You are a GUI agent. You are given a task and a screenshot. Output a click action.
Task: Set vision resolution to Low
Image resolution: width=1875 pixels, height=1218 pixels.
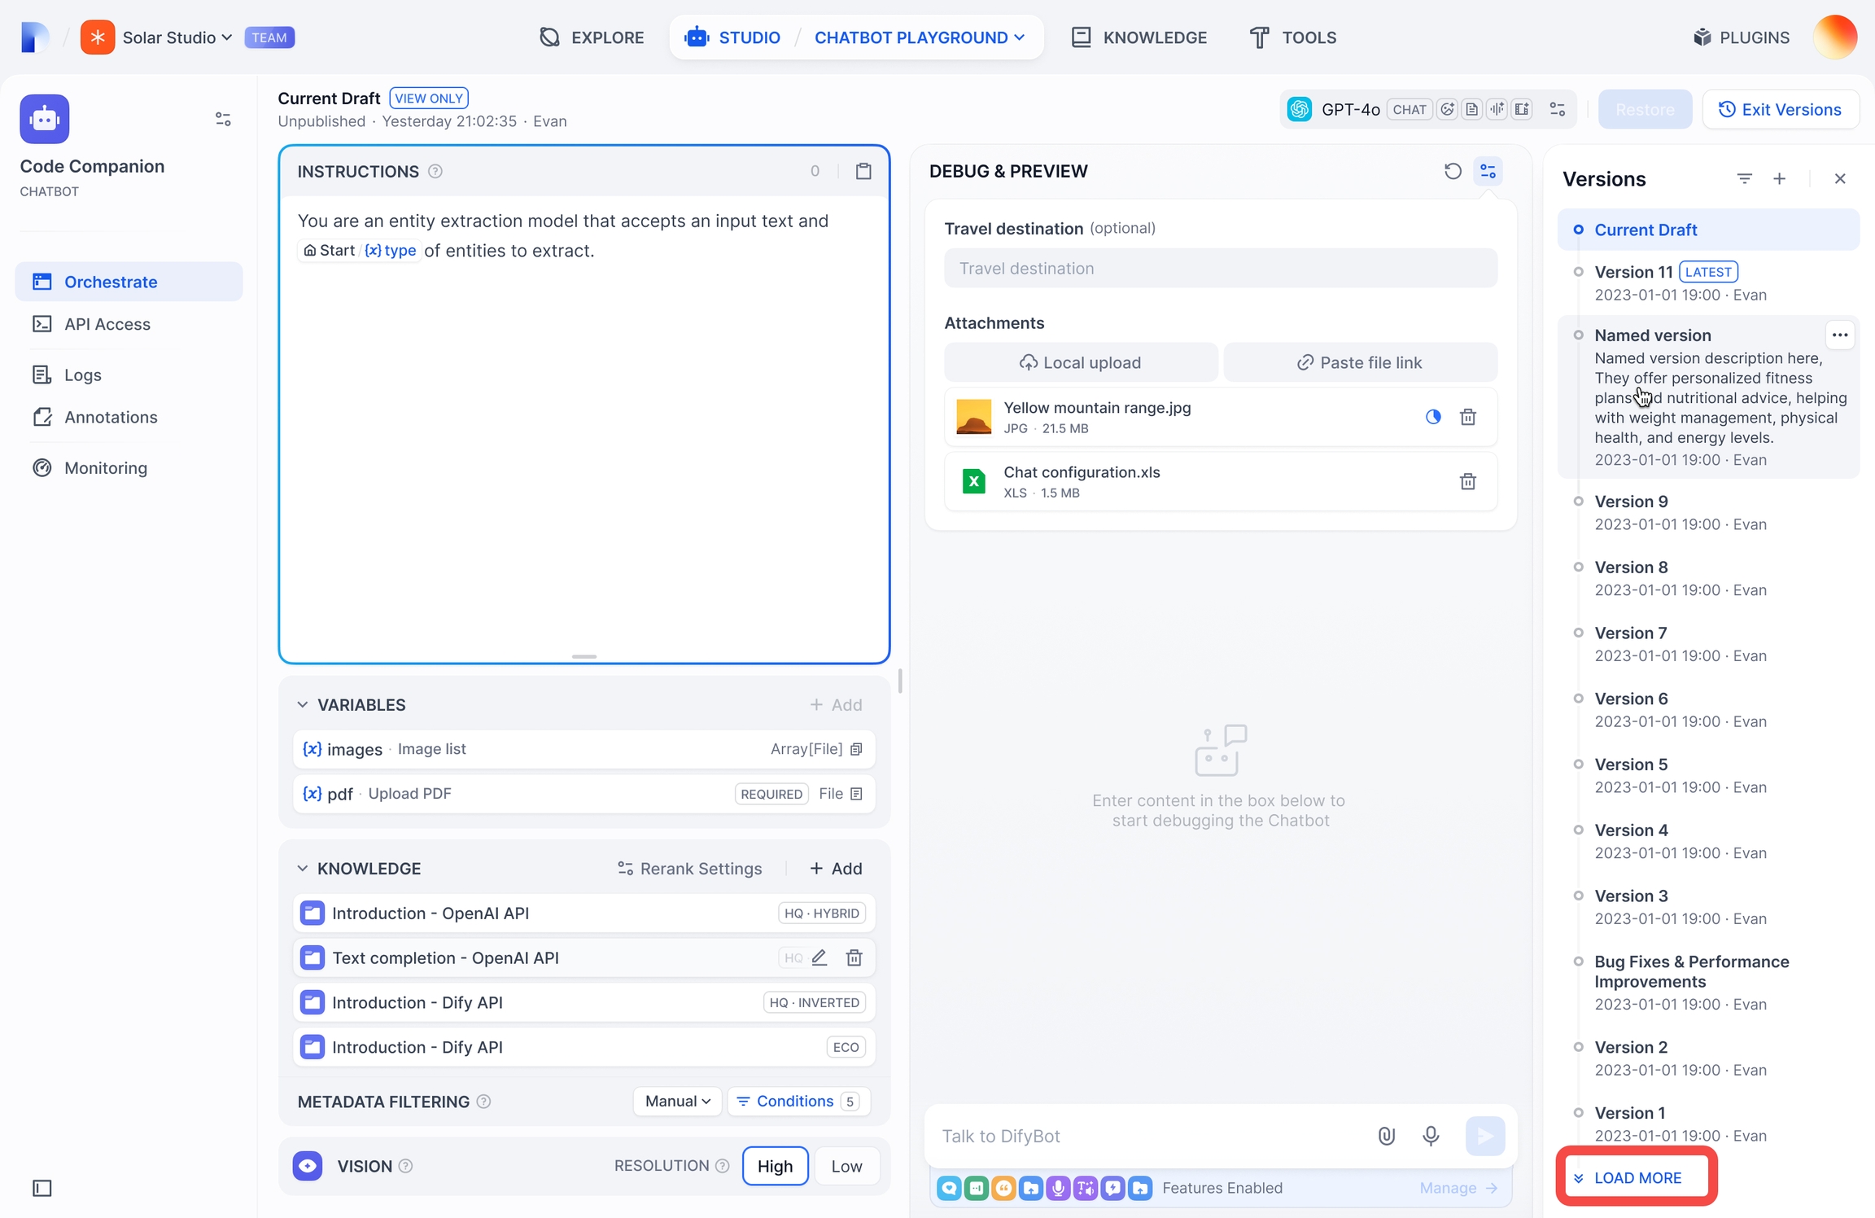(846, 1166)
